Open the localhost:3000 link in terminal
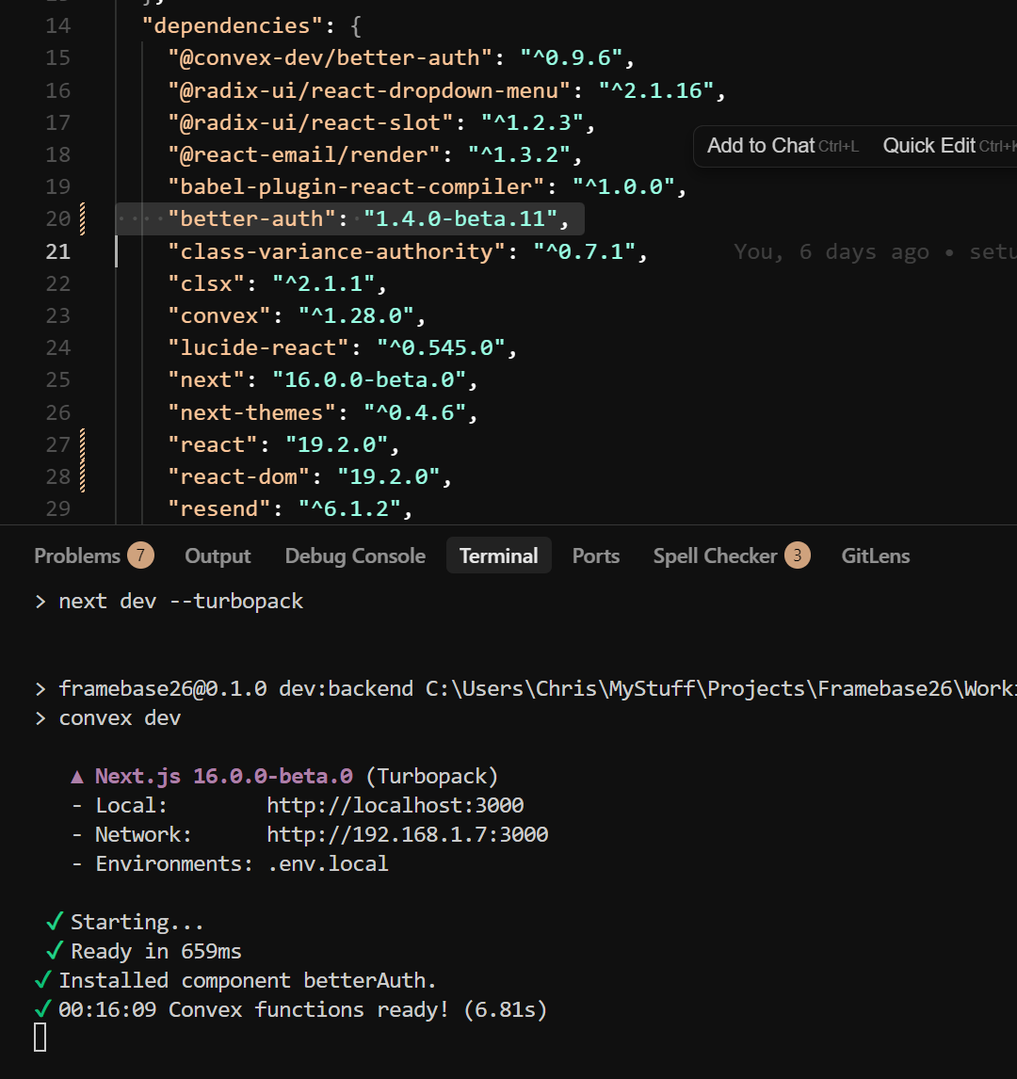The width and height of the screenshot is (1017, 1079). pos(395,806)
